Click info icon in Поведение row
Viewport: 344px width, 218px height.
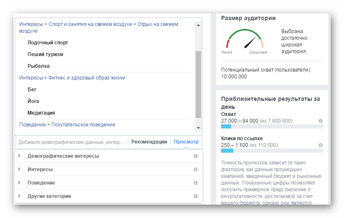[x=195, y=183]
